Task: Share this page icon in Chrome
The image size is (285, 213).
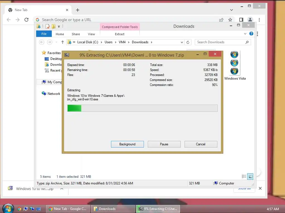Action: pos(221,20)
